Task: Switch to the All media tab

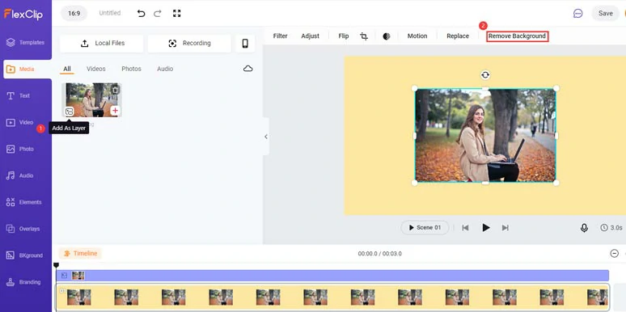Action: 67,69
